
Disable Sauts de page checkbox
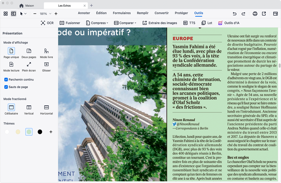6,87
